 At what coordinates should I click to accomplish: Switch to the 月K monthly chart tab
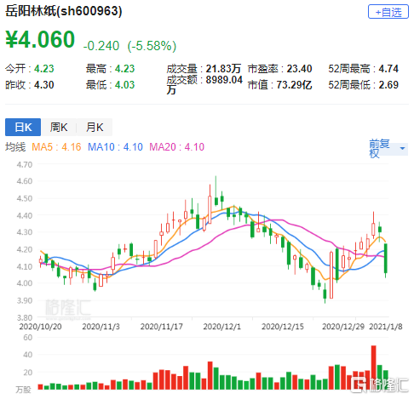pos(95,127)
